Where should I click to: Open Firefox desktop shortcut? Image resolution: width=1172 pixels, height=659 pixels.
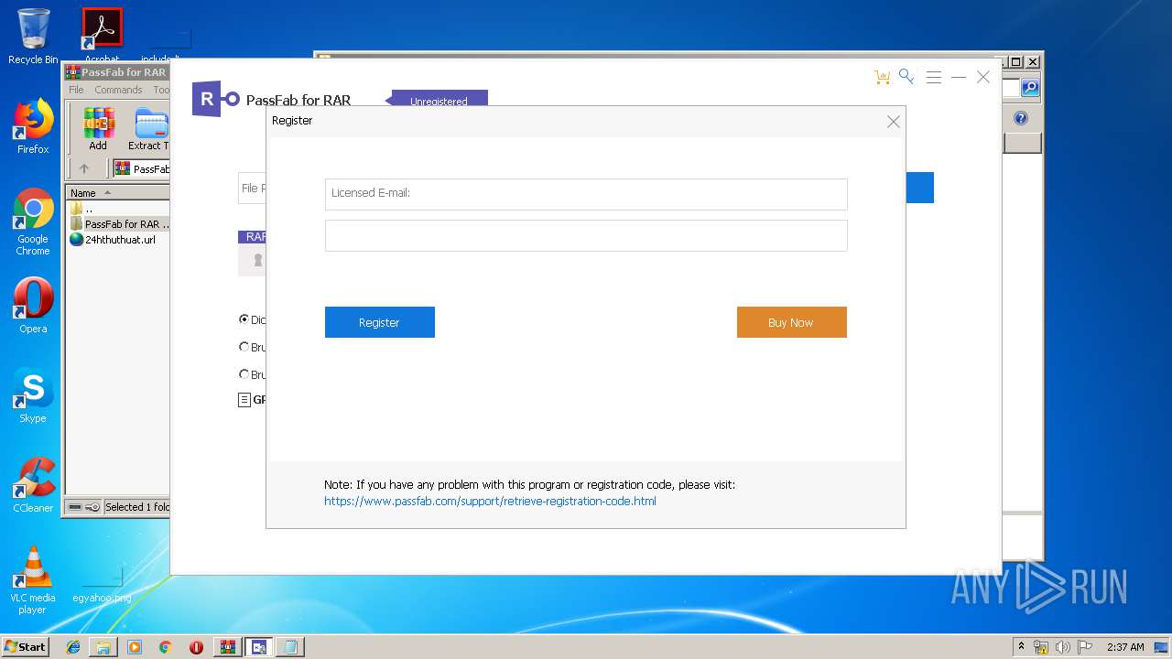pos(33,126)
